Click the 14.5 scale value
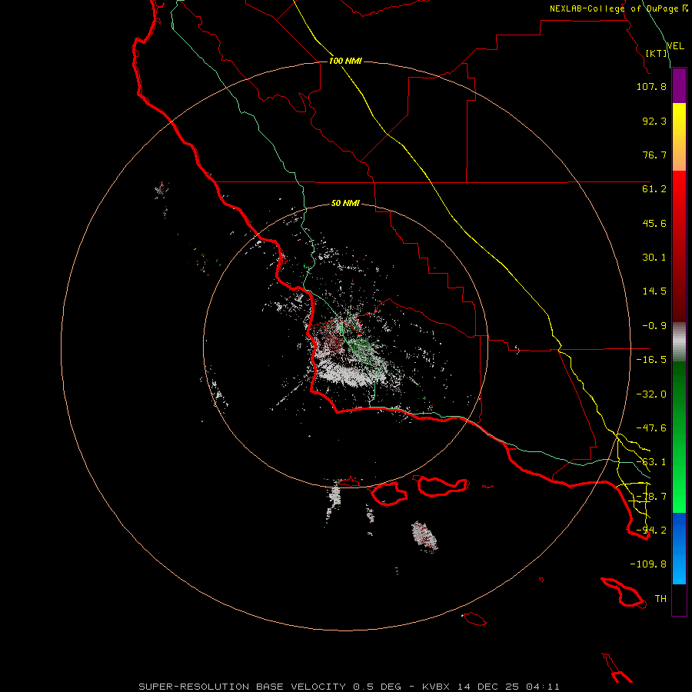692x692 pixels. click(654, 291)
